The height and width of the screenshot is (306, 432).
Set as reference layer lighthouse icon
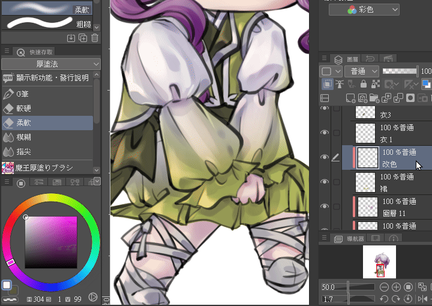340,84
